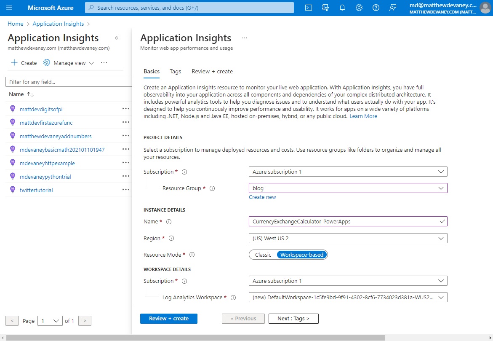Open the Notifications bell icon
The height and width of the screenshot is (341, 493).
[342, 8]
